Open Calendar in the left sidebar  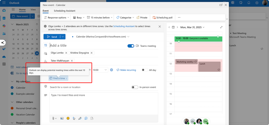pyautogui.click(x=4, y=18)
